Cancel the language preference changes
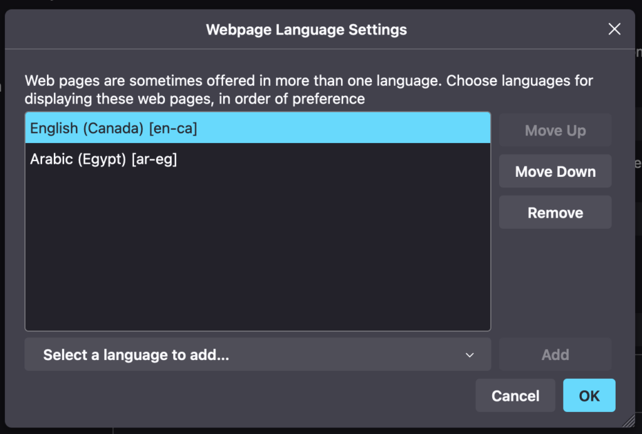 tap(515, 395)
